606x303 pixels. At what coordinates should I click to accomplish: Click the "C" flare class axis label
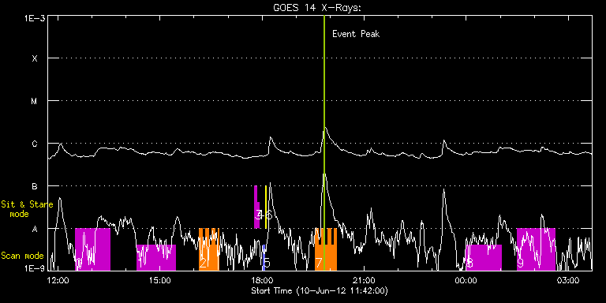point(35,144)
